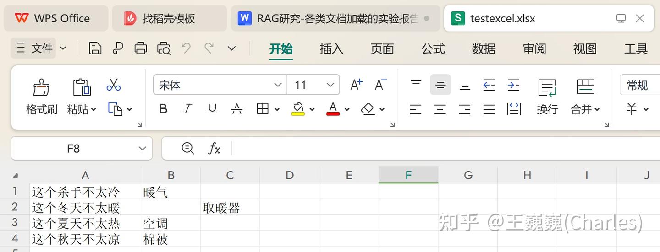Click the Increase Indent icon
The image size is (660, 252).
pos(514,85)
